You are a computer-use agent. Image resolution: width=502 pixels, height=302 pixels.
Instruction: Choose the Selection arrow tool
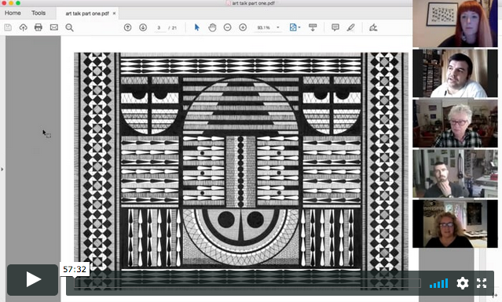197,27
